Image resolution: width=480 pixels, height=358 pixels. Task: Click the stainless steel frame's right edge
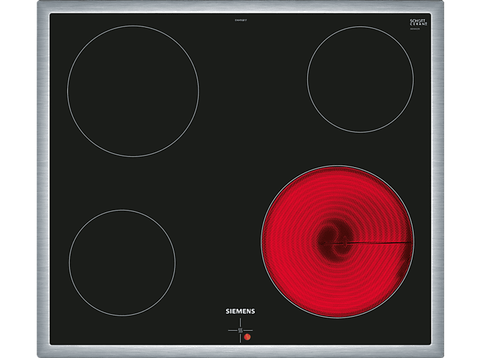438,179
